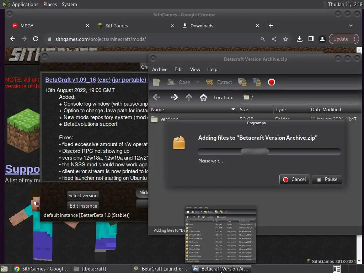Viewport: 364px width, 273px height.
Task: Sort by the Type column header
Action: [x=291, y=109]
